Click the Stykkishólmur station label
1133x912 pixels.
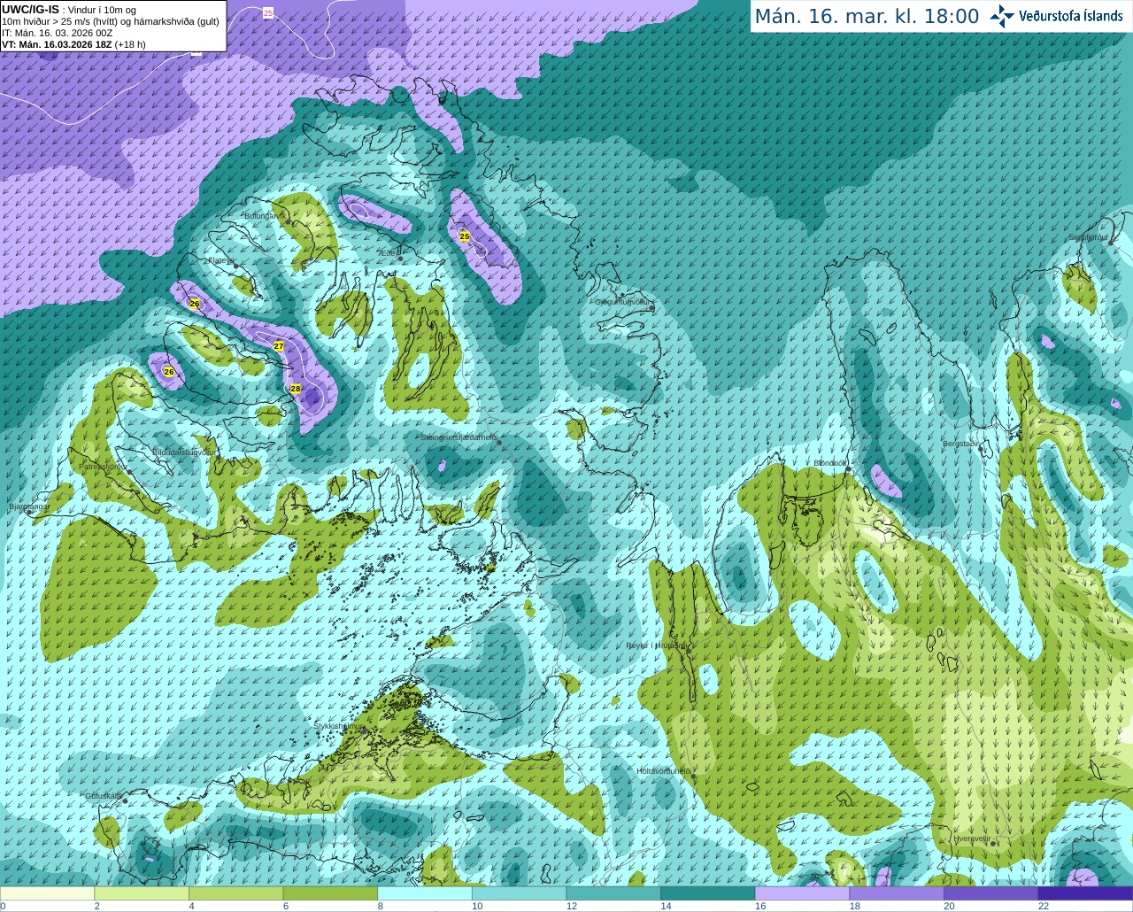[x=338, y=726]
